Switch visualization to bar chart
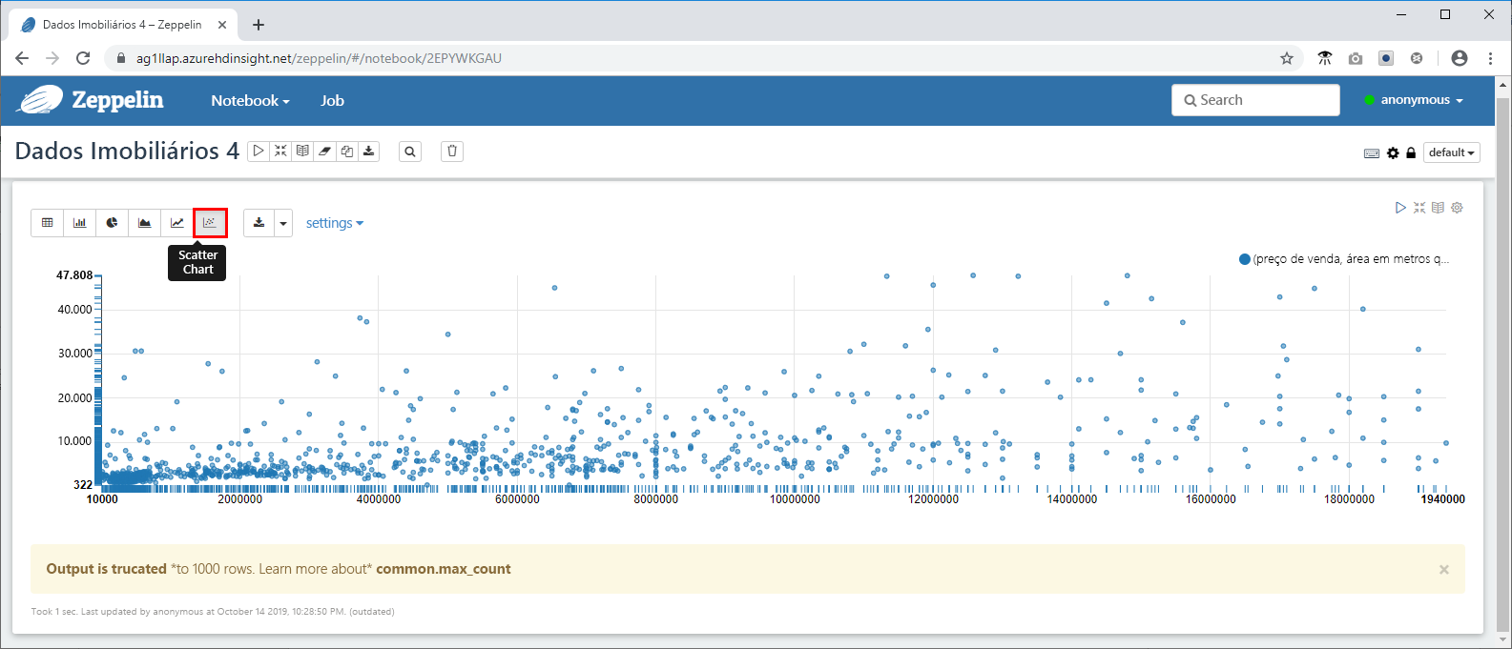The width and height of the screenshot is (1512, 649). 80,223
